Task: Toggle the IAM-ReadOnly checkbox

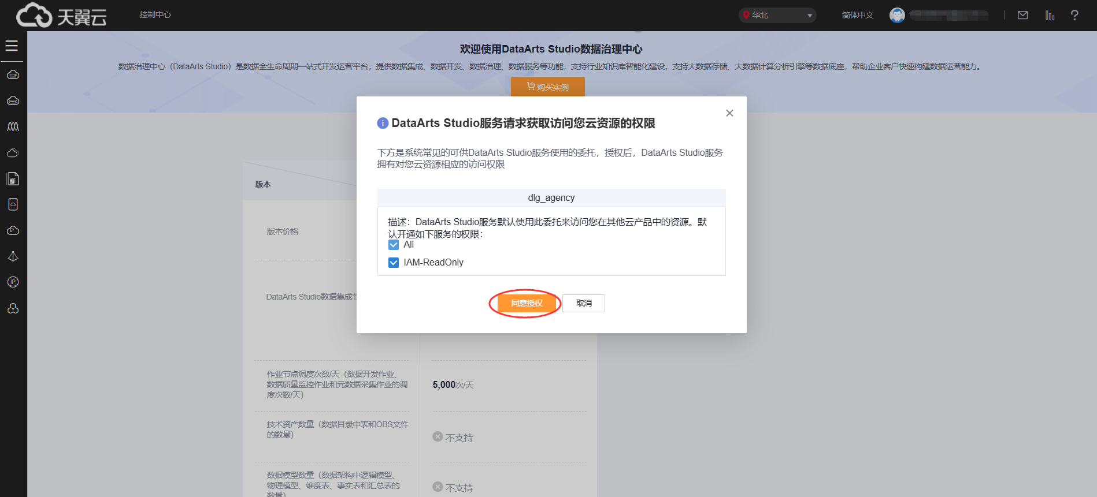Action: point(394,263)
